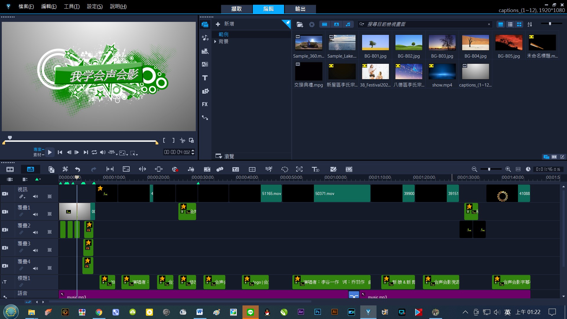Click the library search field
Screen dimensions: 567x319
click(x=425, y=24)
